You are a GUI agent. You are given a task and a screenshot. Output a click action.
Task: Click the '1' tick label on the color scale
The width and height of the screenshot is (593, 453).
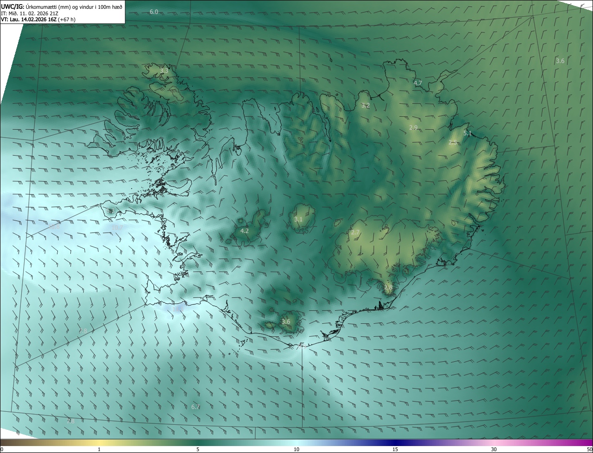(99, 449)
